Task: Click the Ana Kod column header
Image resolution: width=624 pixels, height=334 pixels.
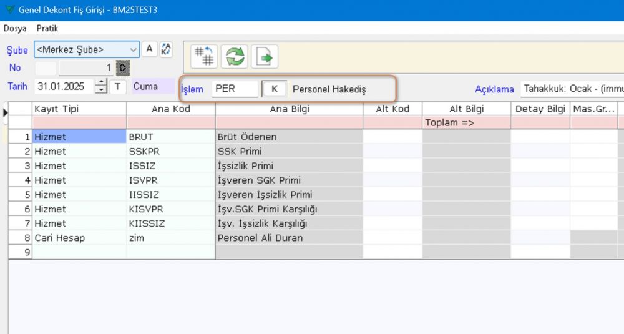Action: pos(170,109)
